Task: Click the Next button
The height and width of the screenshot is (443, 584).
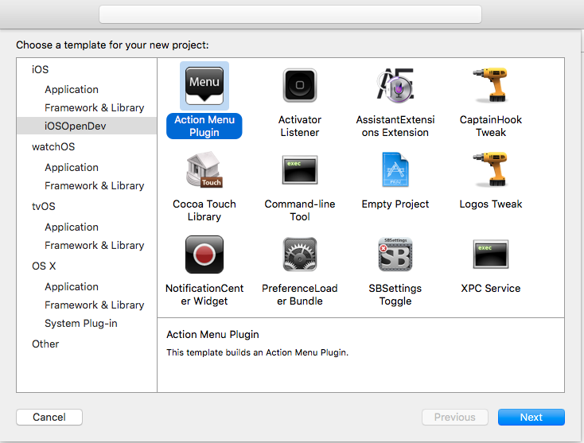Action: pyautogui.click(x=531, y=417)
